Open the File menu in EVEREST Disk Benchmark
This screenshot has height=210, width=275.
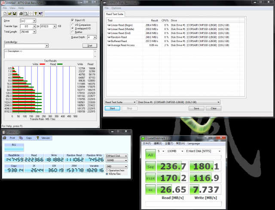point(107,8)
